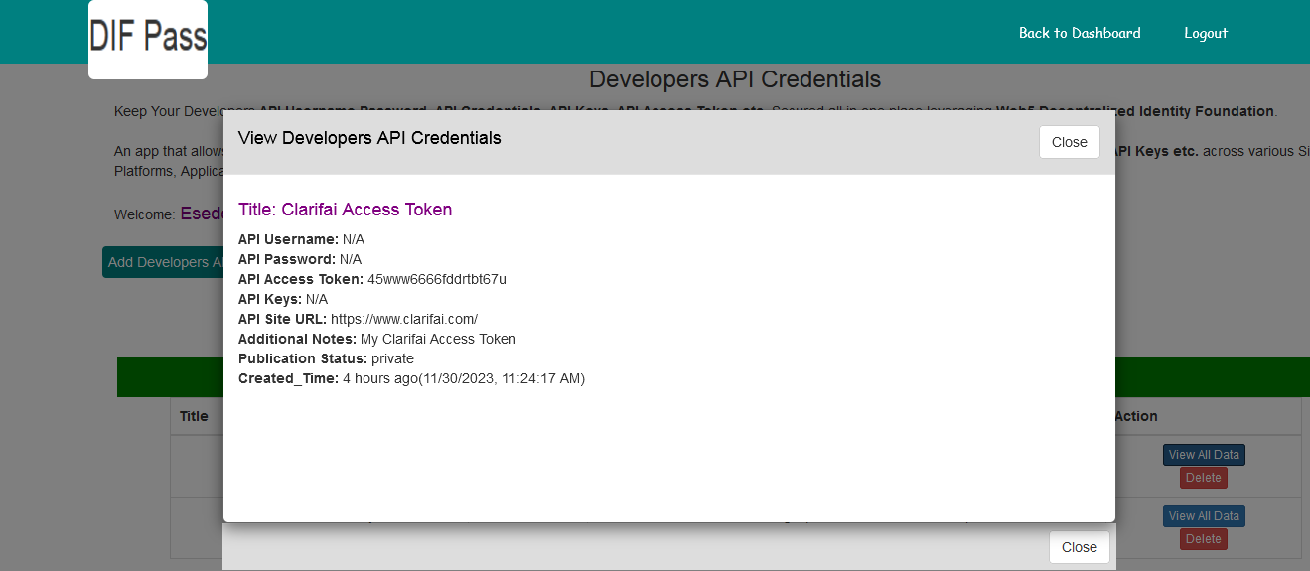The height and width of the screenshot is (571, 1310).
Task: Click the API Site URL https://www.clarifai.com/
Action: (x=404, y=319)
